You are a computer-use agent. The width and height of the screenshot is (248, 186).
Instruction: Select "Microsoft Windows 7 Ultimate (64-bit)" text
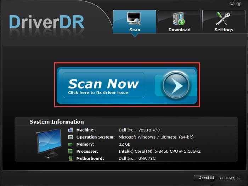(156, 137)
